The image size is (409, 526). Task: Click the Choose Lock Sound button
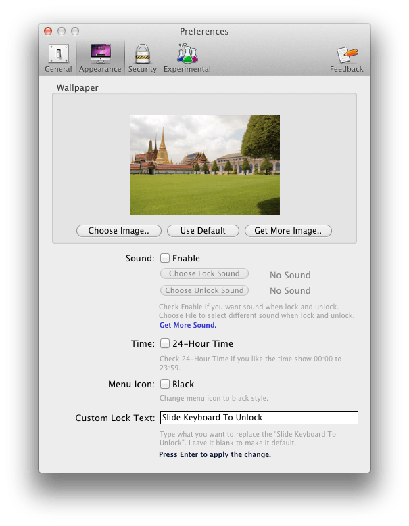pos(204,273)
